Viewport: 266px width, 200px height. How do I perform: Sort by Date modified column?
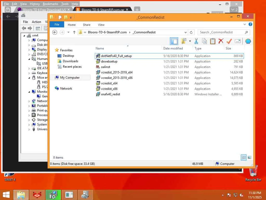[173, 48]
